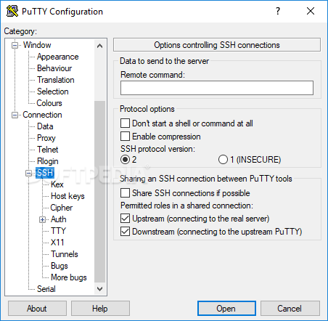Open the Telnet category
This screenshot has width=328, height=321.
(x=47, y=150)
